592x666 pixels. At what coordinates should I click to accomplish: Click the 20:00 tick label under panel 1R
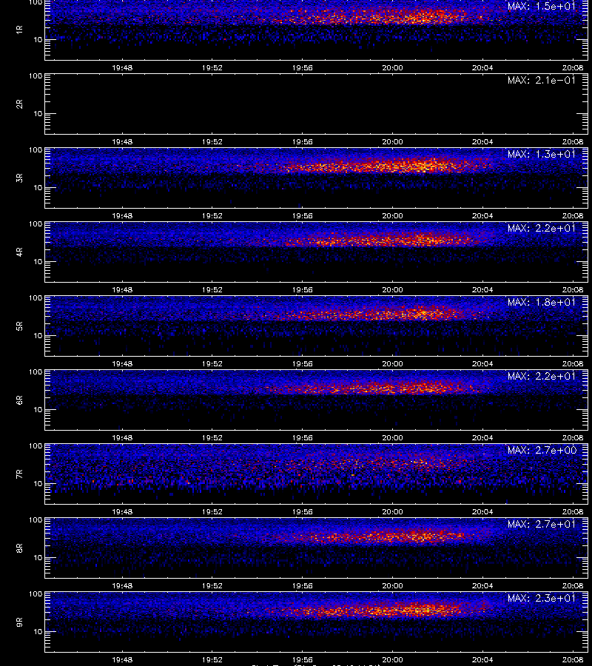point(392,67)
